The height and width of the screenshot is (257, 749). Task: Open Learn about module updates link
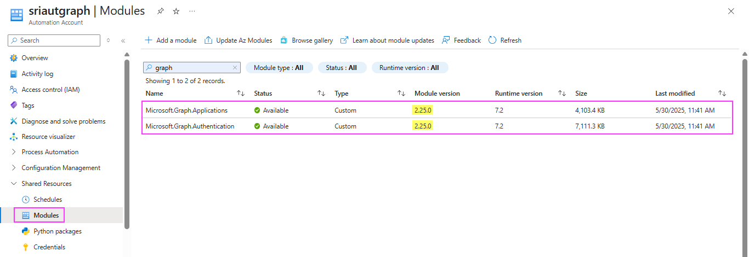click(x=387, y=40)
